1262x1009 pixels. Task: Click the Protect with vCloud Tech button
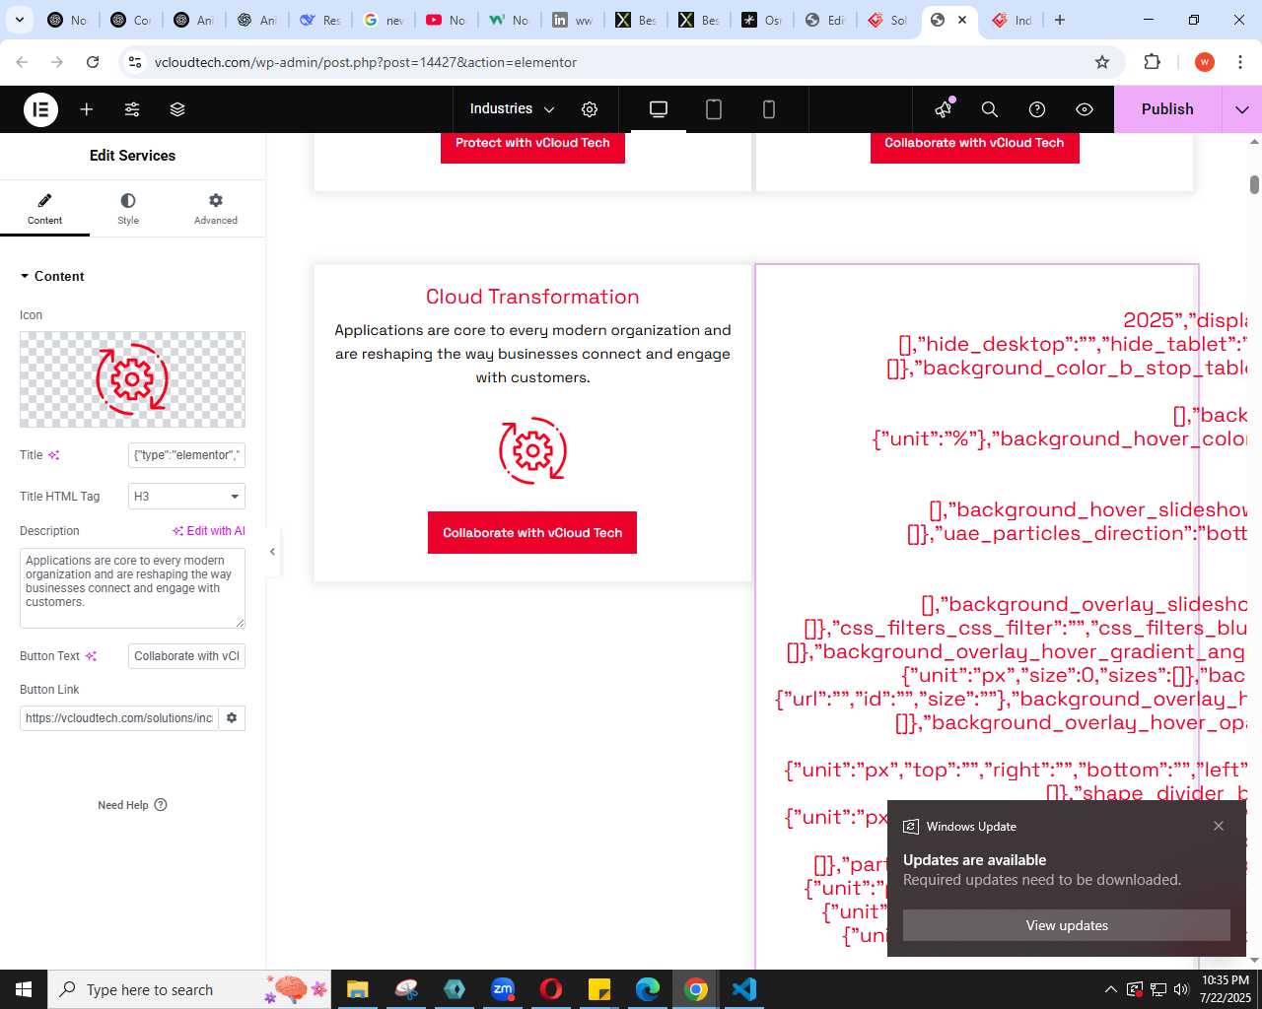click(x=532, y=145)
